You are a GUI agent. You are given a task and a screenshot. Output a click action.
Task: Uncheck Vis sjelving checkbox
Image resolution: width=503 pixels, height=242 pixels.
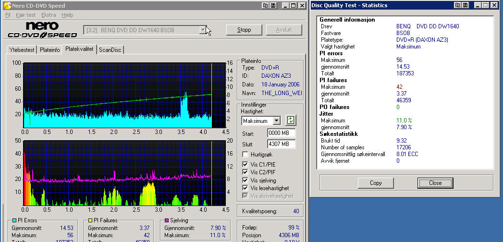coord(245,180)
